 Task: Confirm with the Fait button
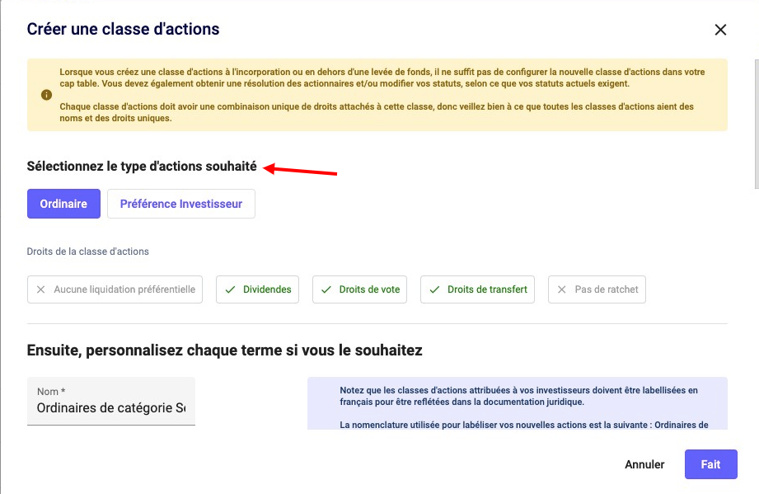point(710,464)
